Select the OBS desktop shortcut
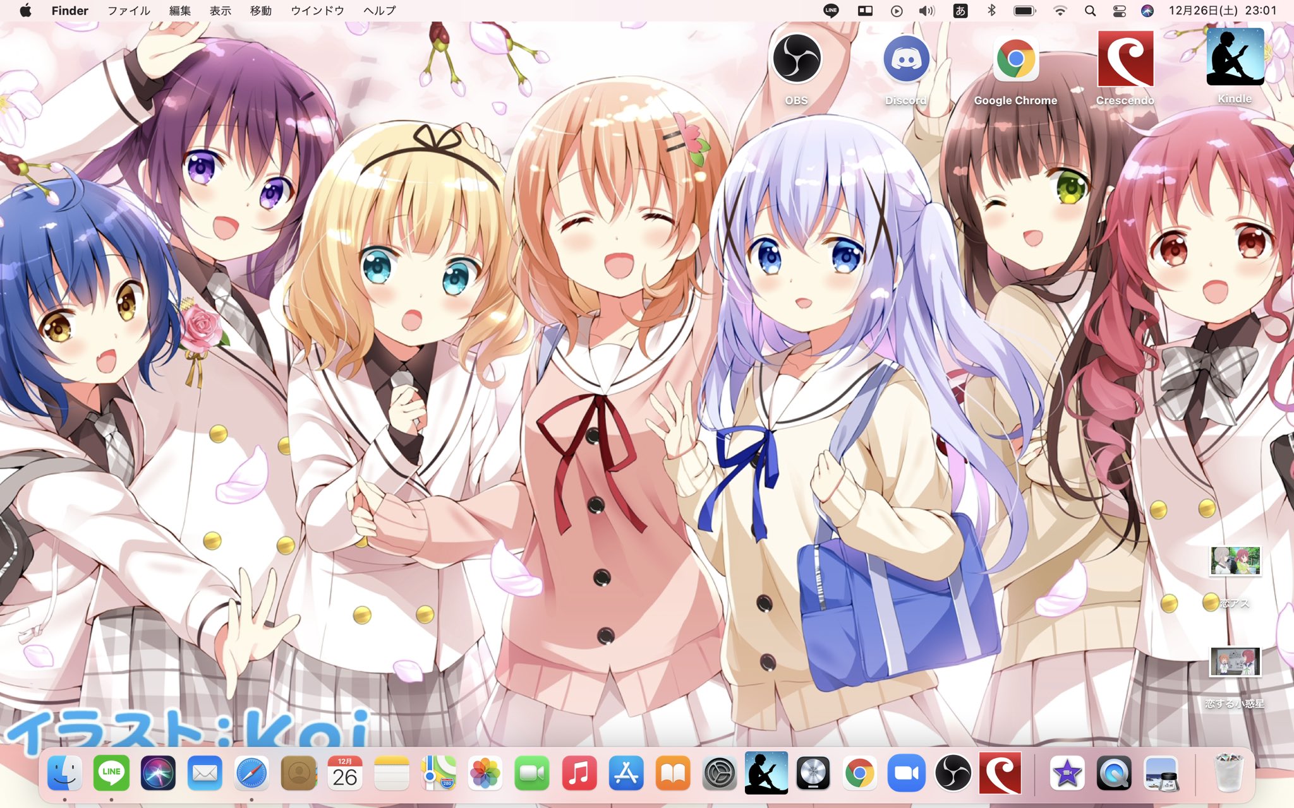1294x808 pixels. tap(796, 59)
